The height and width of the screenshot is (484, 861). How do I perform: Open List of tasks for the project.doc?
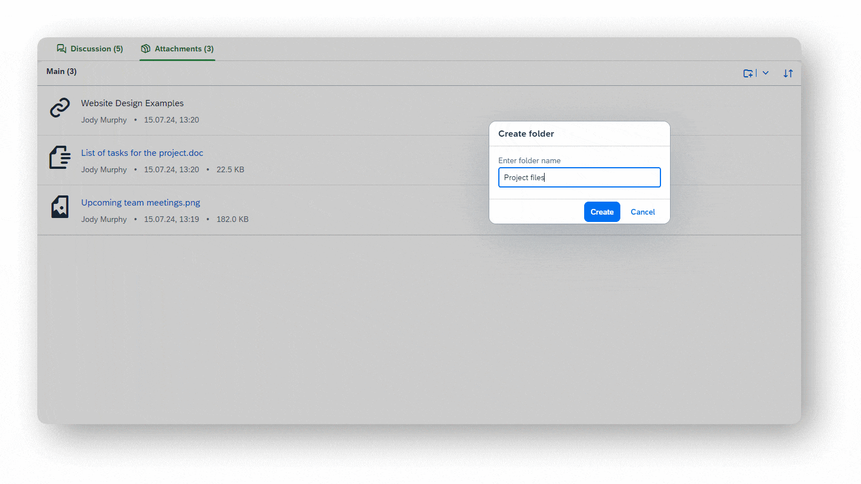(142, 153)
